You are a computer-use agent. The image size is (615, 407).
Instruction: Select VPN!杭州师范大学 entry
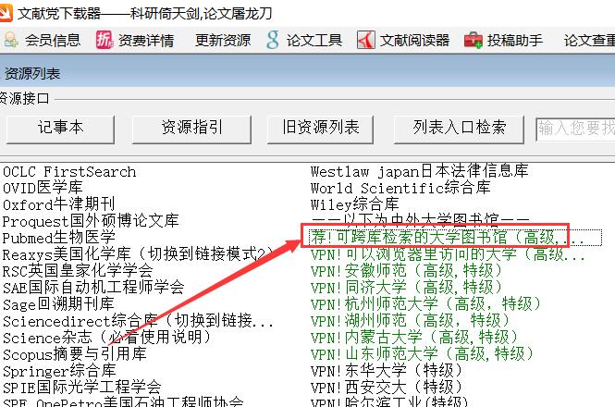point(425,304)
